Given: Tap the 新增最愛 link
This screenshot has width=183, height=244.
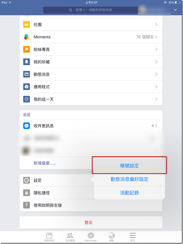Looking at the screenshot, I should click(x=45, y=163).
